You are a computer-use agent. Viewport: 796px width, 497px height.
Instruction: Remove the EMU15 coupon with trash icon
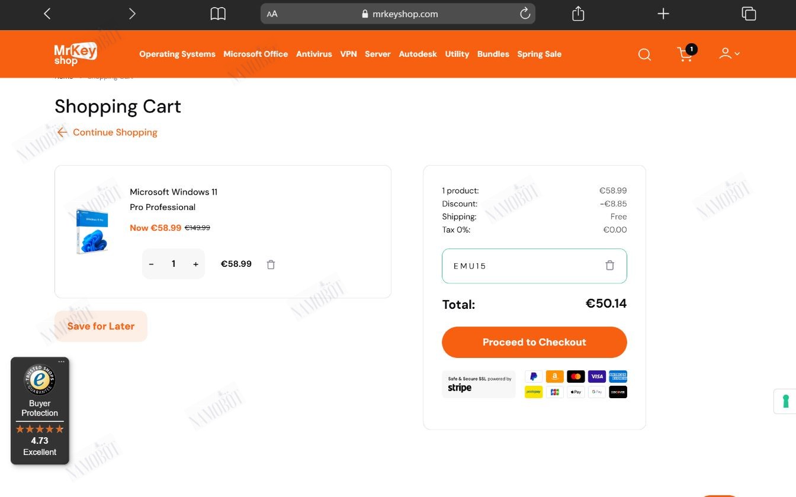tap(609, 266)
